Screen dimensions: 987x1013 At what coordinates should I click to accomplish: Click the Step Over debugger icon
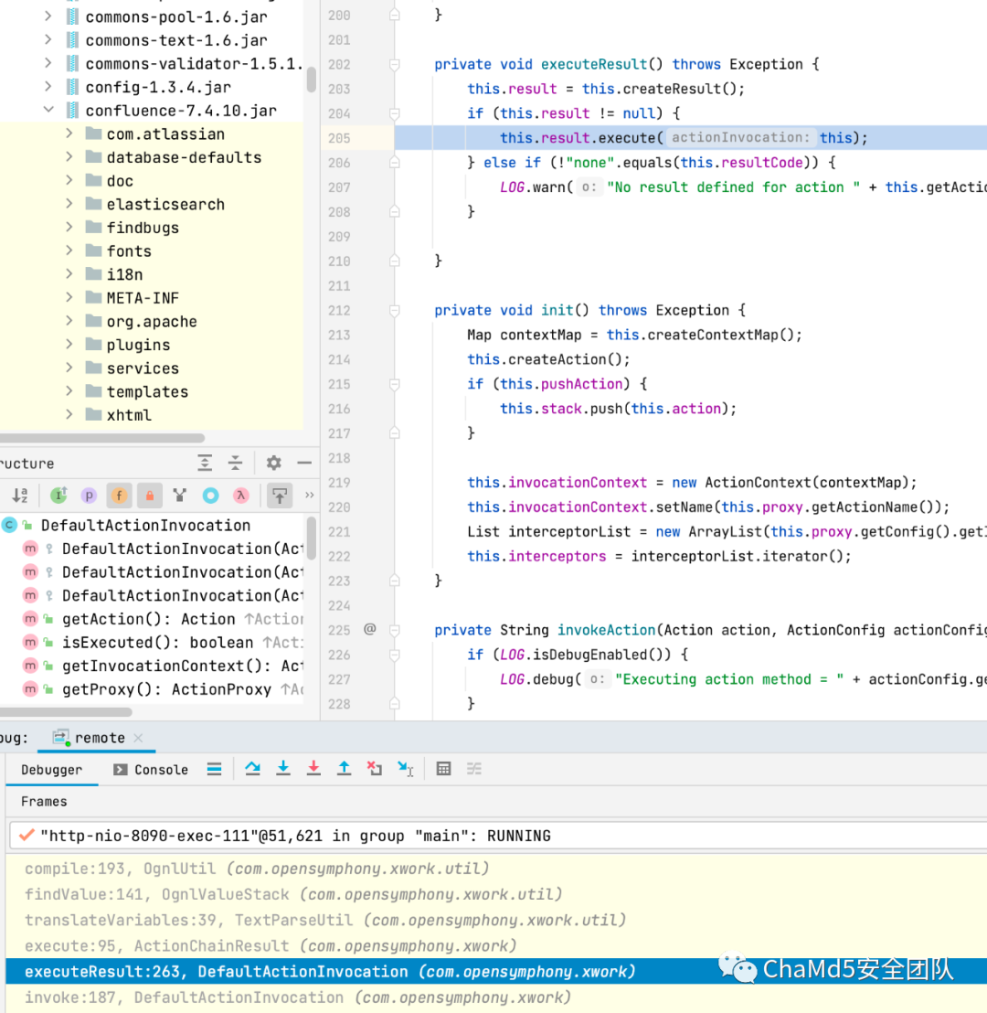click(252, 768)
